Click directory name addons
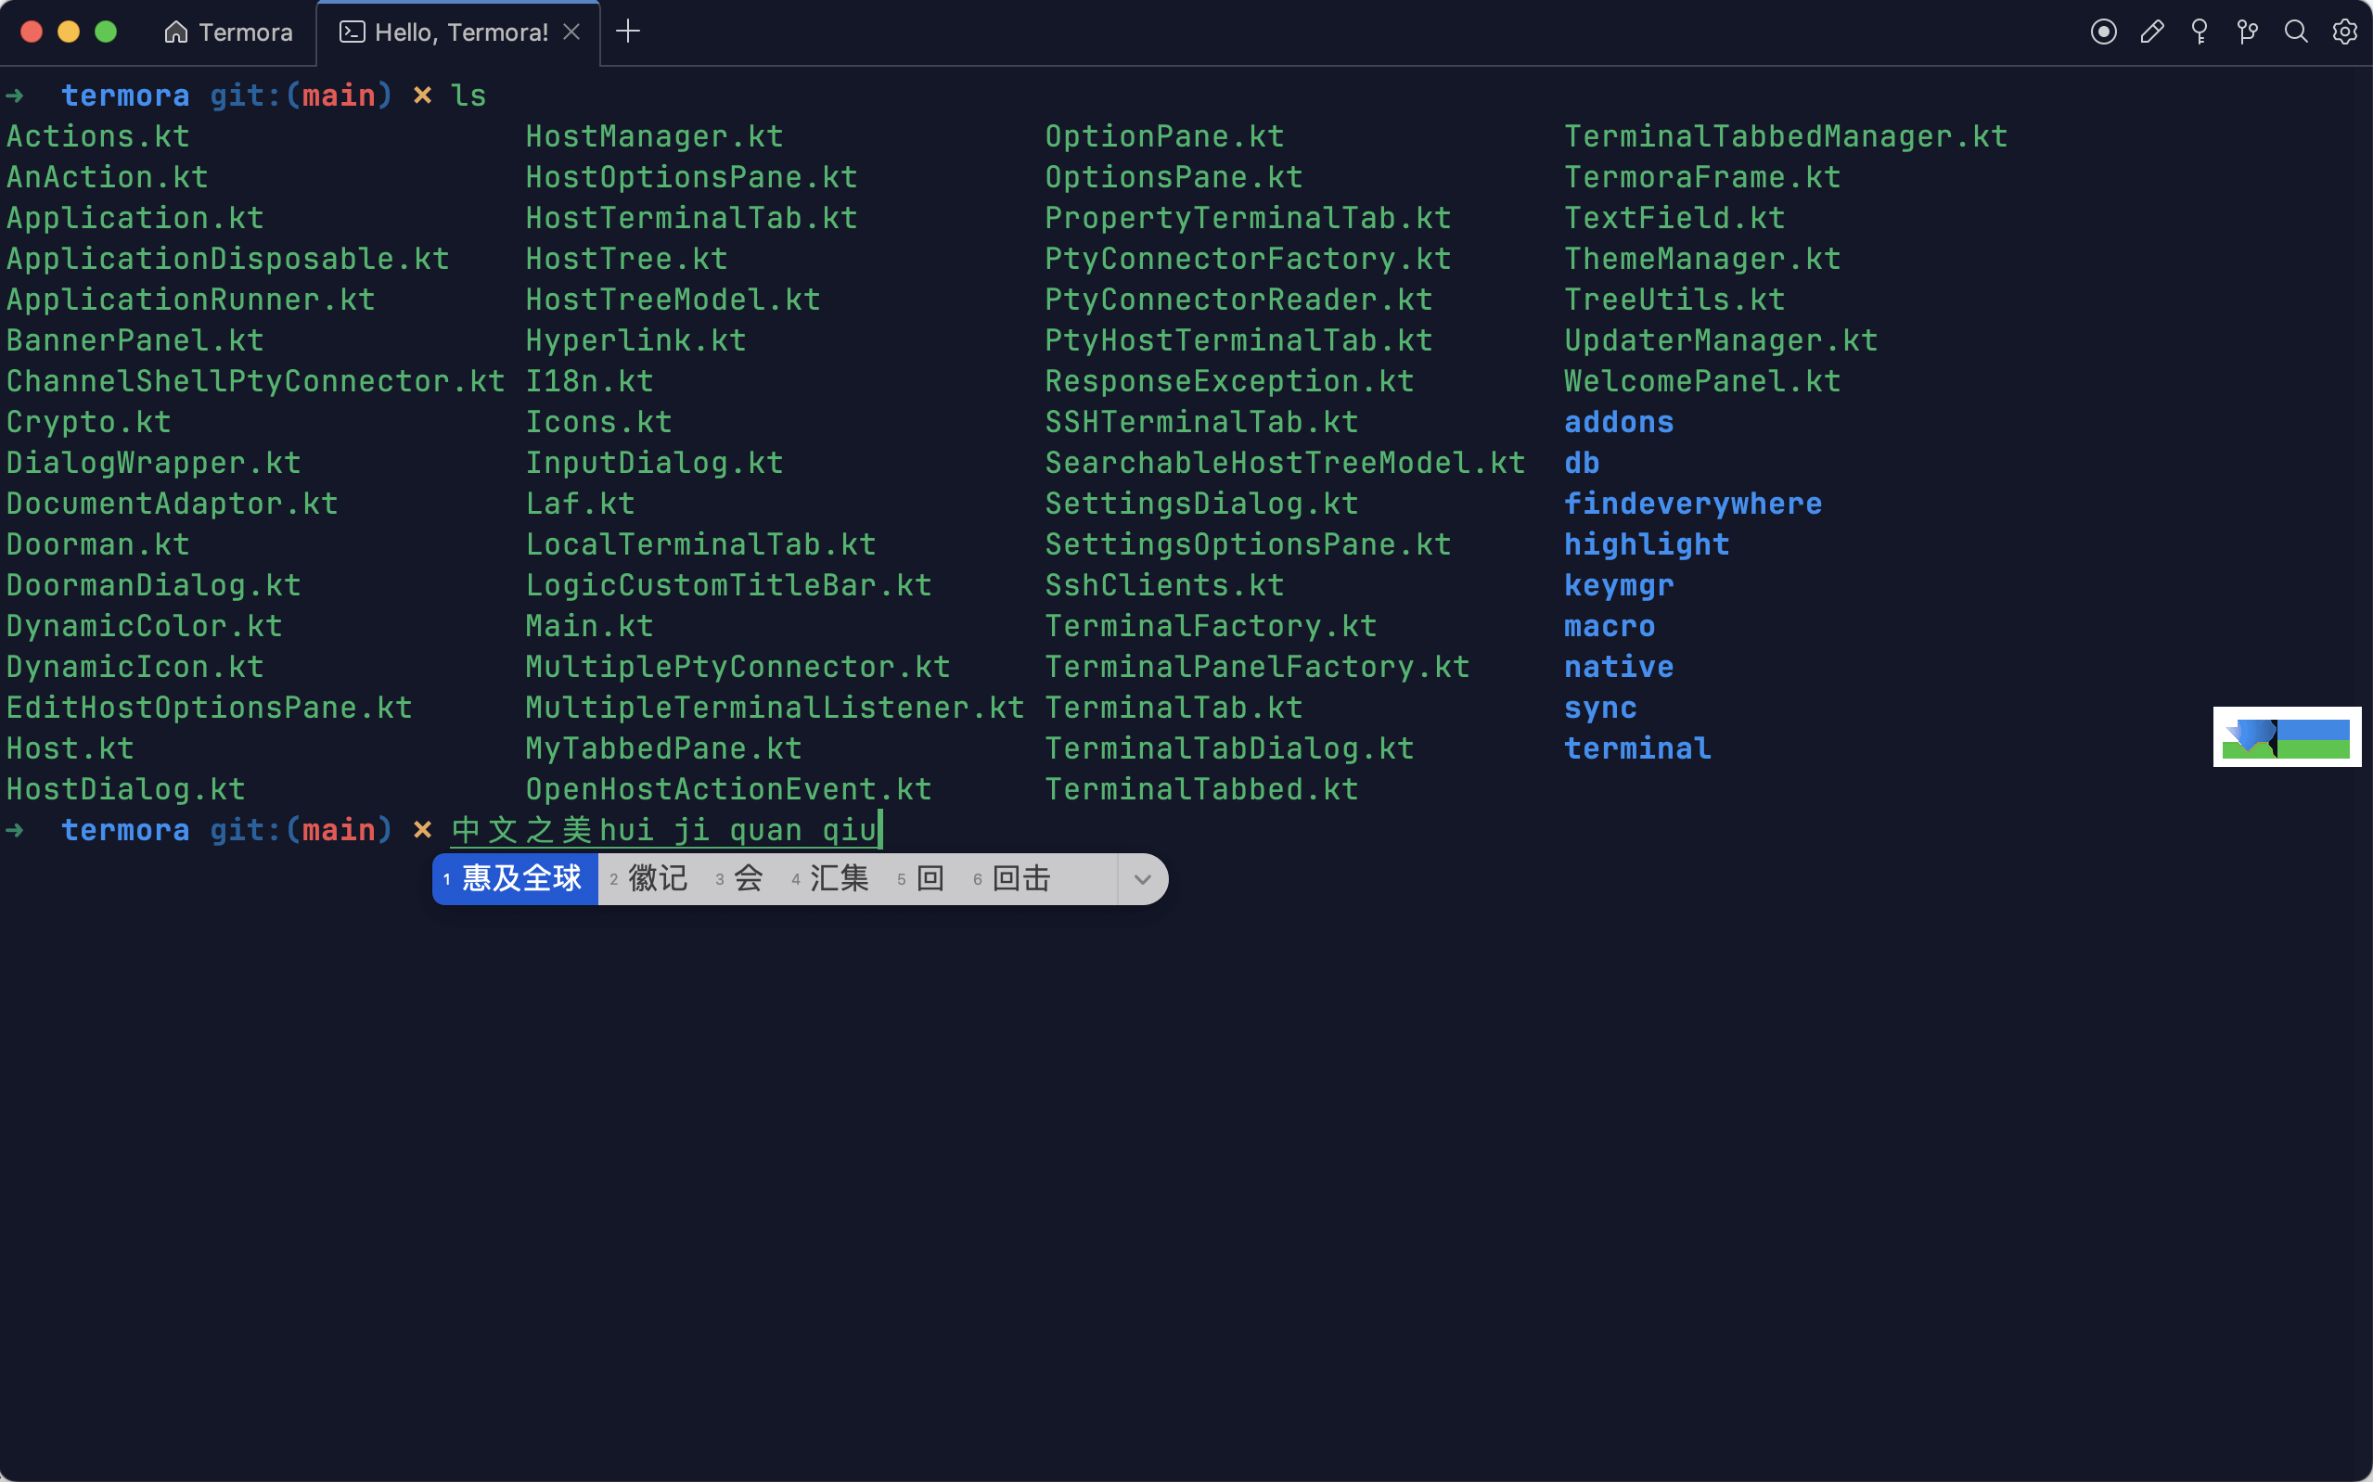This screenshot has height=1482, width=2373. [1619, 423]
